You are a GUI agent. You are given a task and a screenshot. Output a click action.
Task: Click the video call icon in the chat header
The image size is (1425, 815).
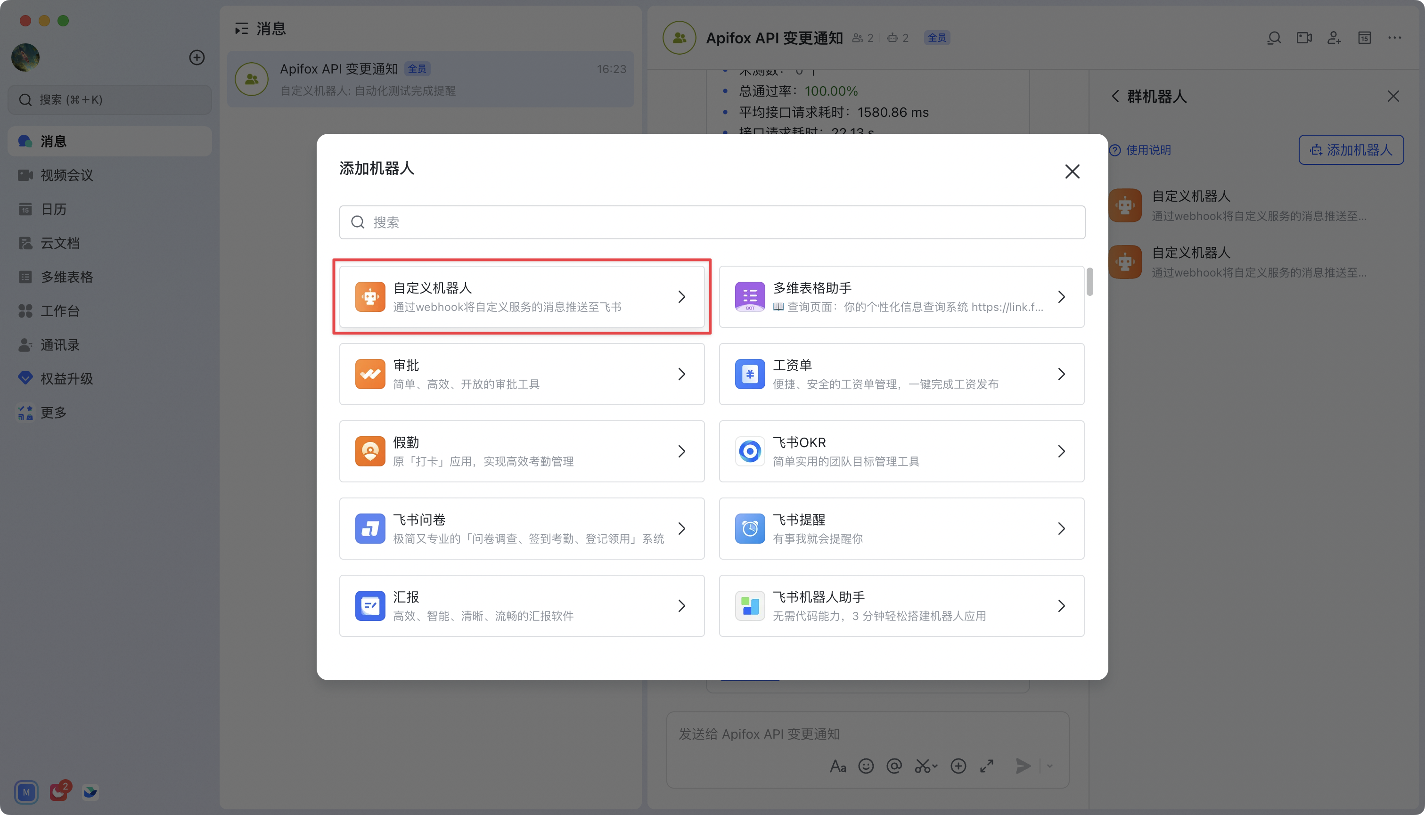point(1304,38)
